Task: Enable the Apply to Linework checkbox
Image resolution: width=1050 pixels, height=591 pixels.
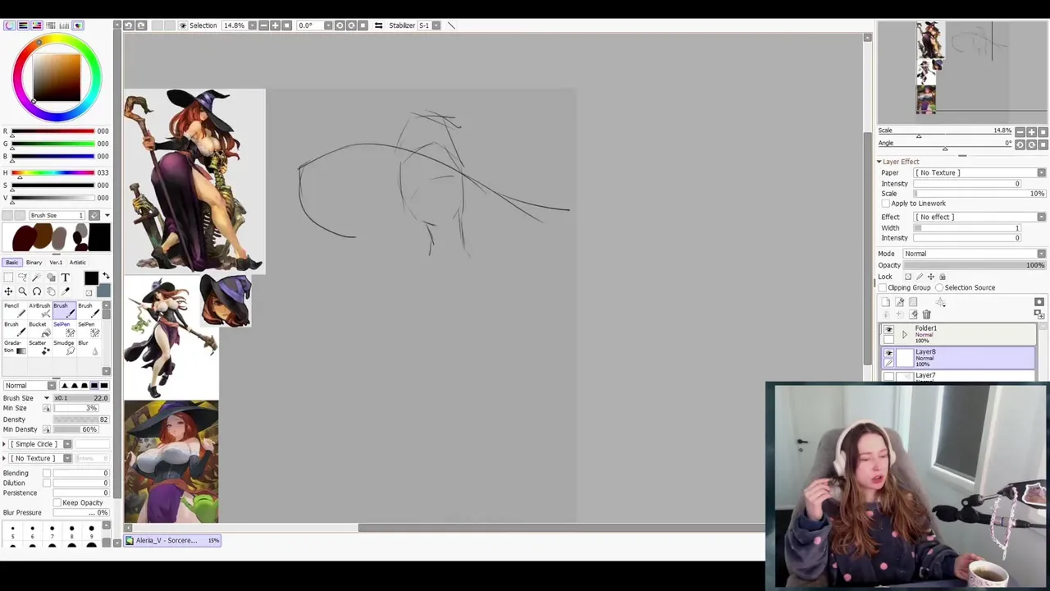Action: (x=886, y=204)
